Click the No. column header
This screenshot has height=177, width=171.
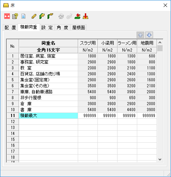tap(13, 46)
